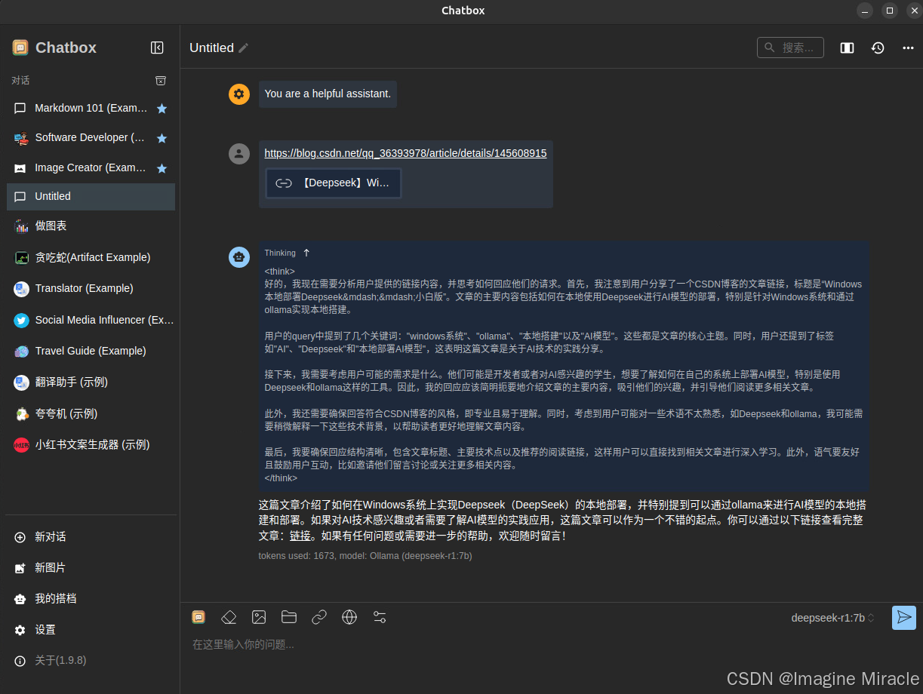Image resolution: width=923 pixels, height=694 pixels.
Task: Click the 做图表 chart icon
Action: tap(21, 226)
